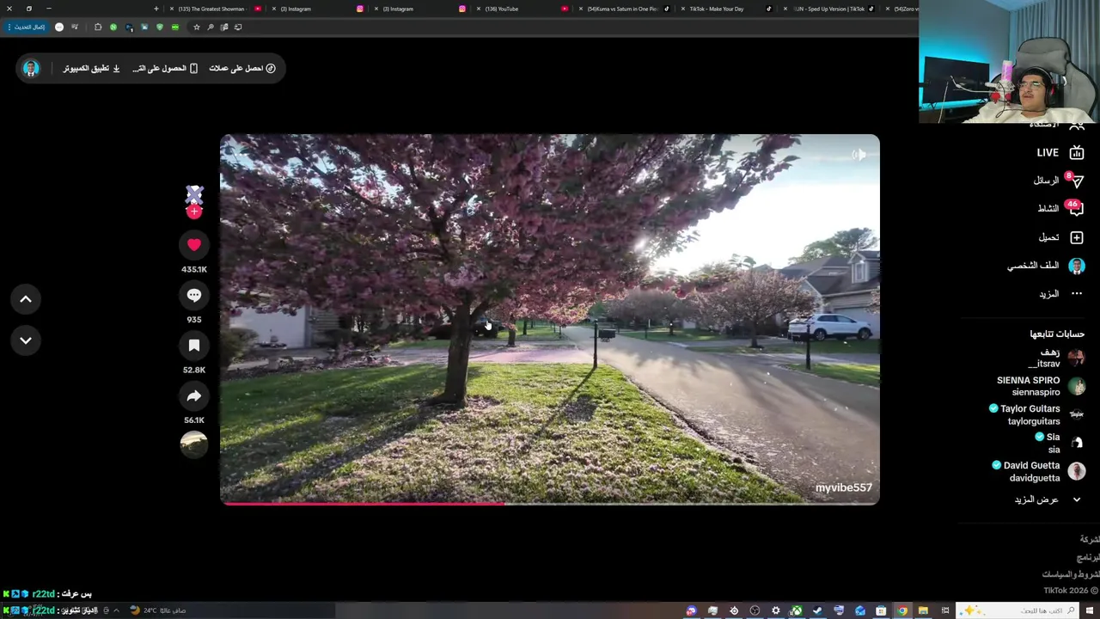Click the messages paper-plane icon
1100x619 pixels.
[1077, 181]
